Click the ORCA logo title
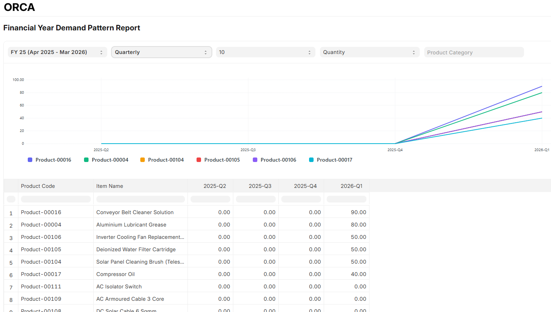 (x=20, y=7)
